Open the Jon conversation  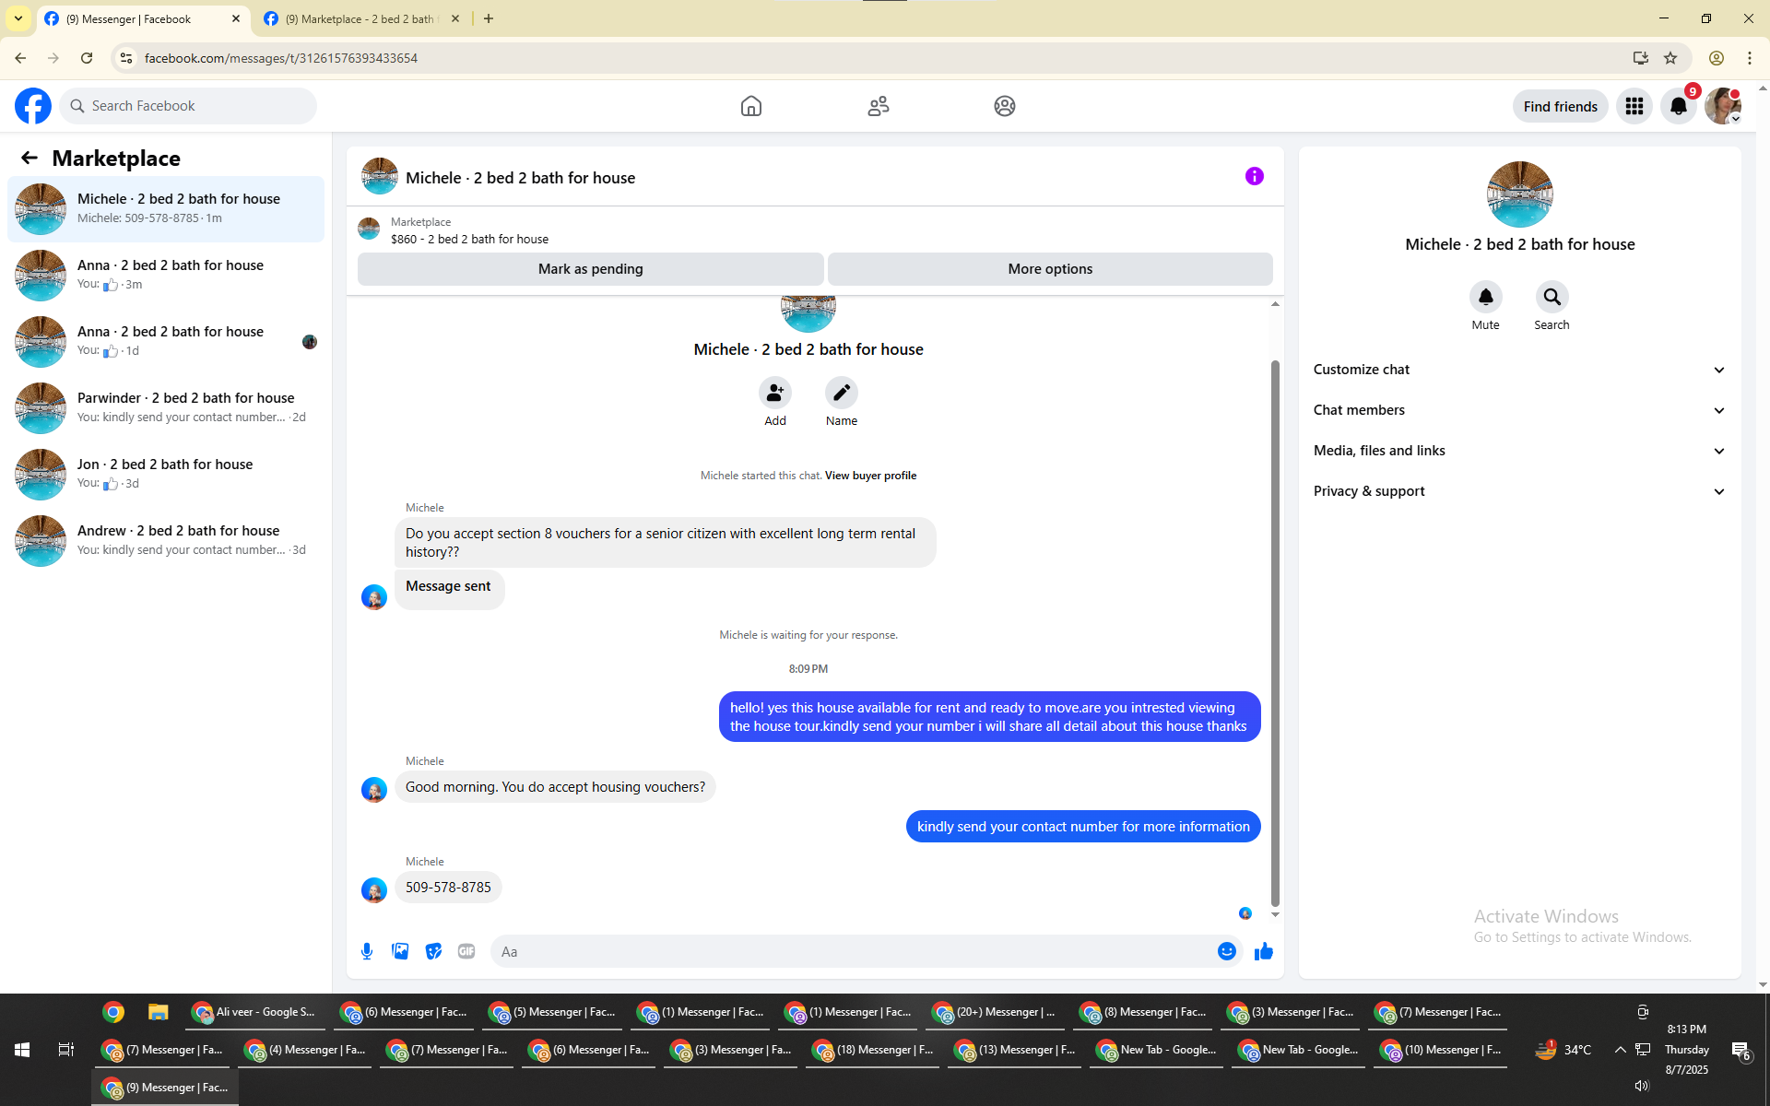[x=166, y=475]
